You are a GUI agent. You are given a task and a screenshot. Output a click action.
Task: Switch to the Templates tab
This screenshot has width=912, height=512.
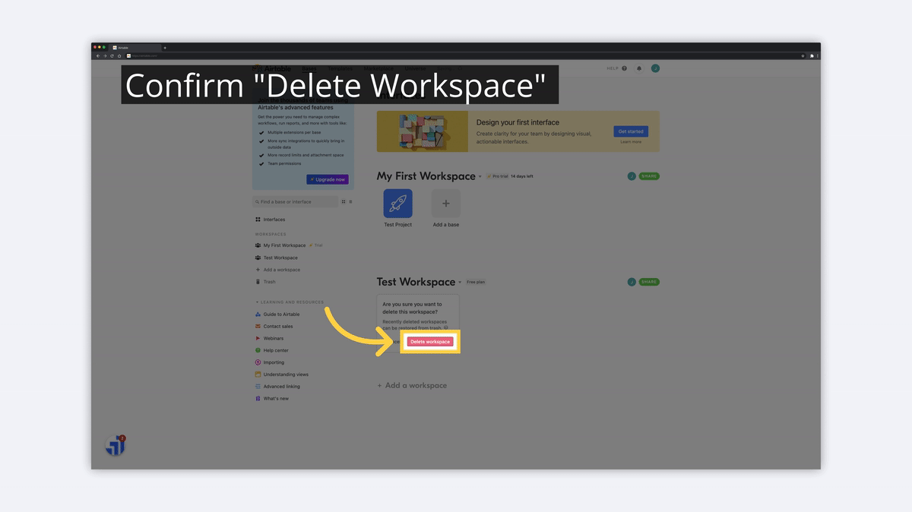click(340, 68)
